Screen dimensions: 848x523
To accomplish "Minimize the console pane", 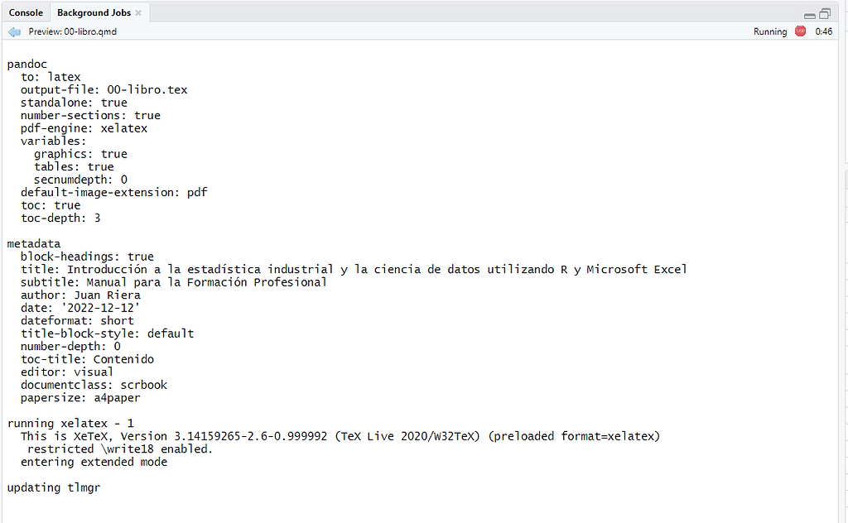I will point(810,15).
